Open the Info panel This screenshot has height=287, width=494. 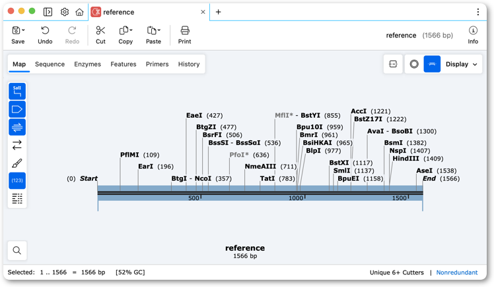pos(473,35)
